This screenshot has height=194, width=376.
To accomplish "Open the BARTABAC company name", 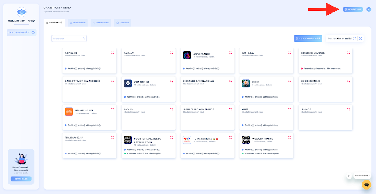I will [248, 53].
